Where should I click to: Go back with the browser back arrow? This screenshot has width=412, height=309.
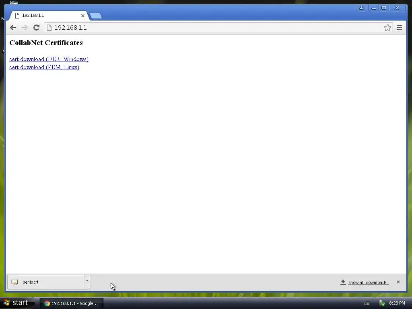tap(13, 28)
